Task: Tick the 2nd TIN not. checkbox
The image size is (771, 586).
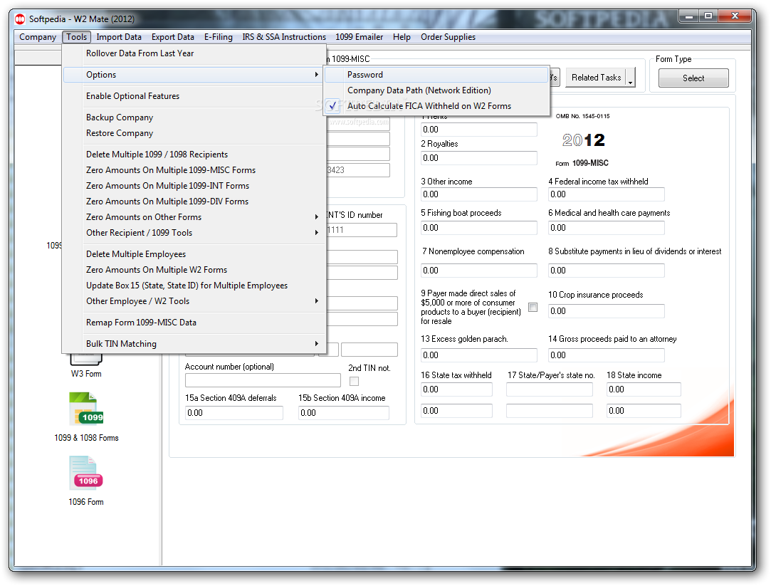Action: click(354, 381)
